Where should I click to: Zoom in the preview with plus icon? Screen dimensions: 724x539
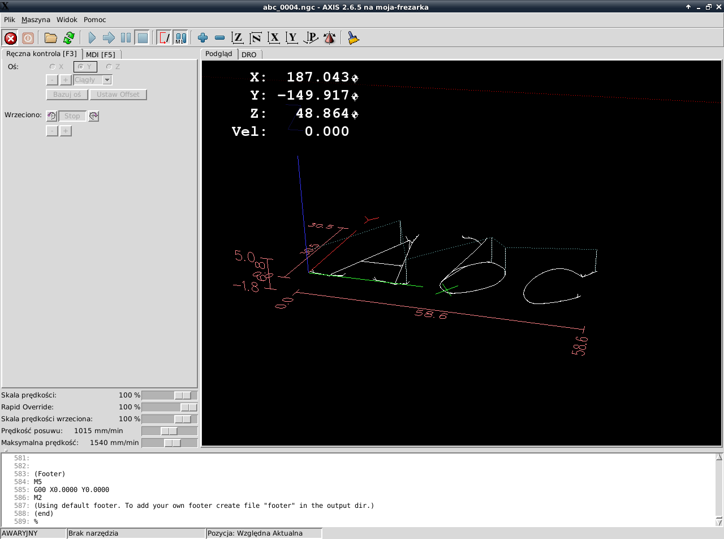point(203,38)
